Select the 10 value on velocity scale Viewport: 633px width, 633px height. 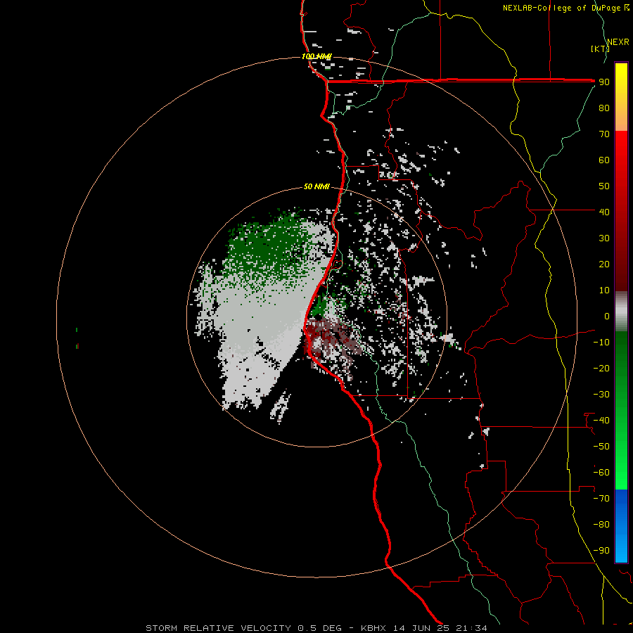(604, 290)
